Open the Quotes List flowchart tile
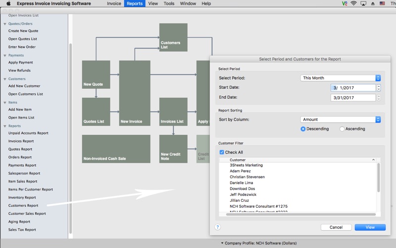The height and width of the screenshot is (248, 396). click(96, 112)
